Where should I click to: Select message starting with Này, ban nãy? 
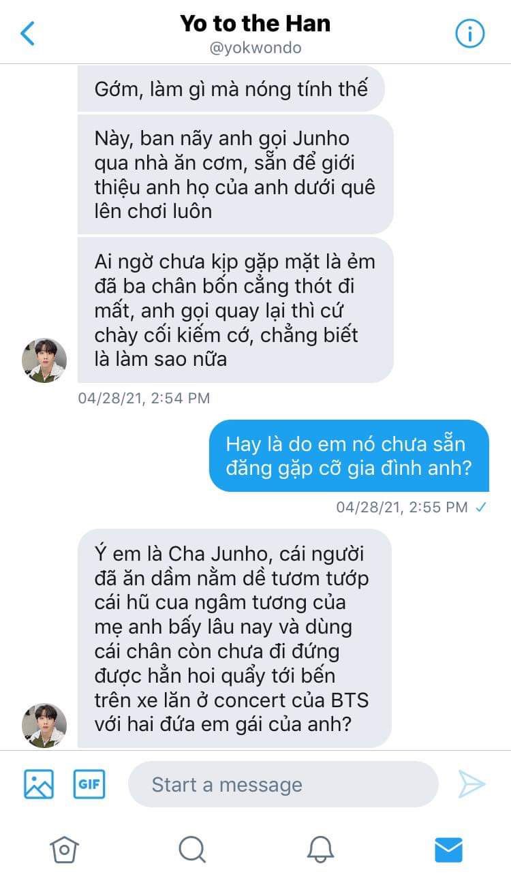pyautogui.click(x=236, y=174)
